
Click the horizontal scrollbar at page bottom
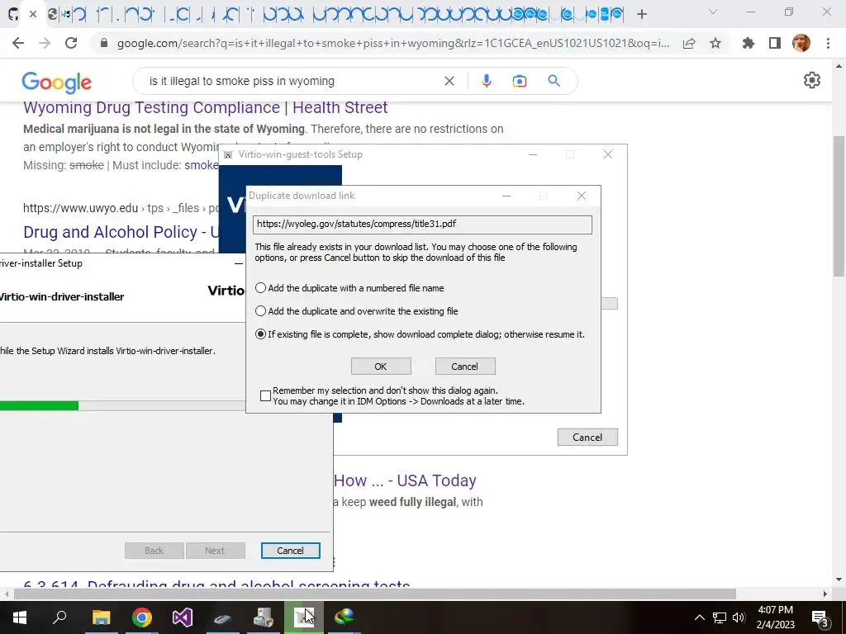374,594
